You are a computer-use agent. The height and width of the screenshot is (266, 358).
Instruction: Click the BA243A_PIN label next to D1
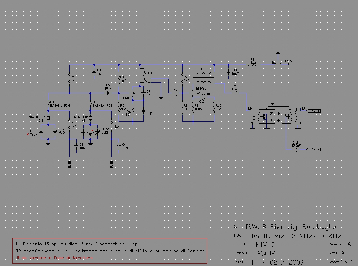point(60,106)
